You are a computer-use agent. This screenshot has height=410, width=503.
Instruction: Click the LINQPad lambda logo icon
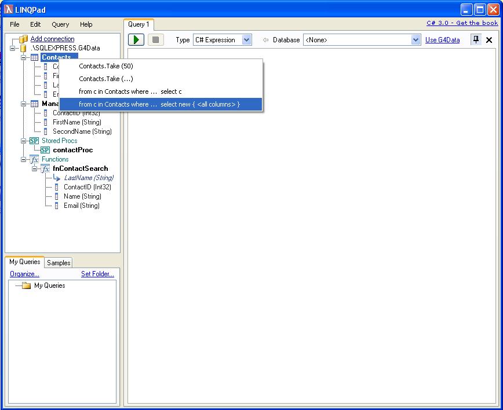pyautogui.click(x=9, y=9)
